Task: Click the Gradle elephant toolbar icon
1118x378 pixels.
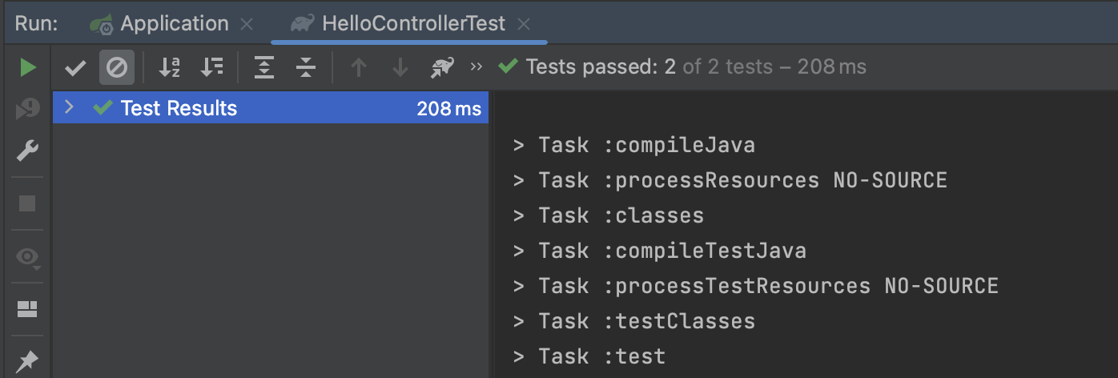Action: pos(442,68)
